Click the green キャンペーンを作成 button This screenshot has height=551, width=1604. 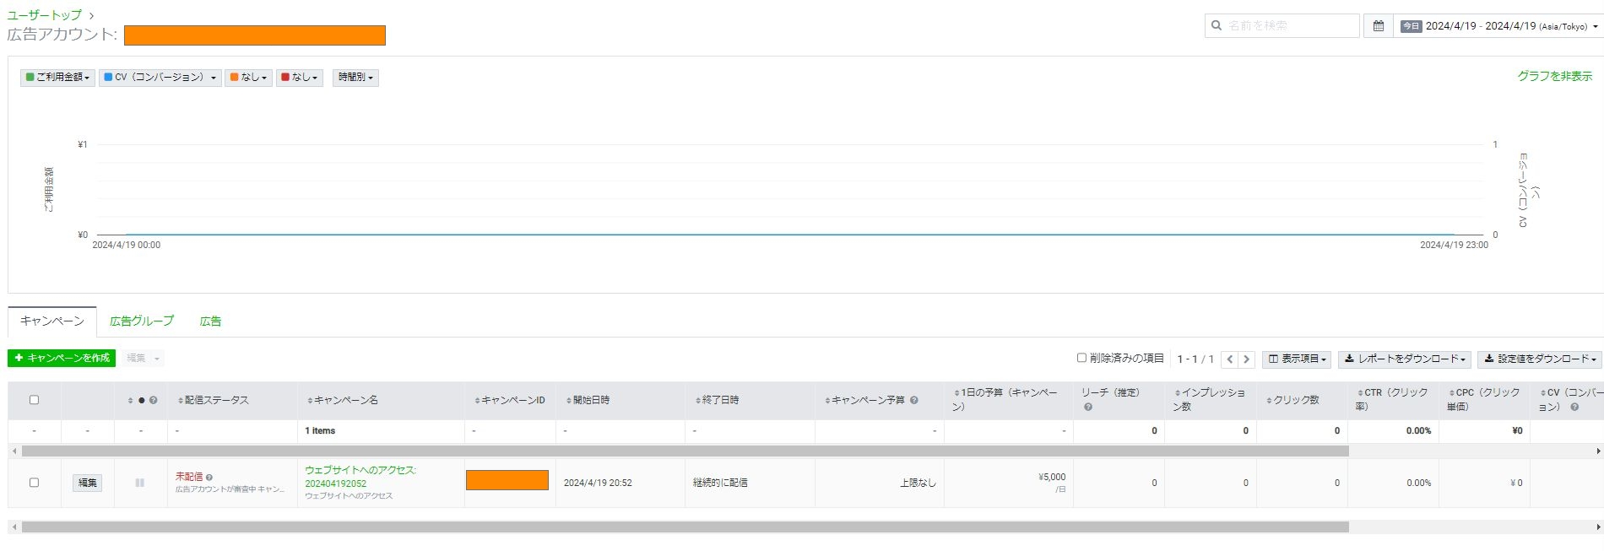(x=62, y=359)
